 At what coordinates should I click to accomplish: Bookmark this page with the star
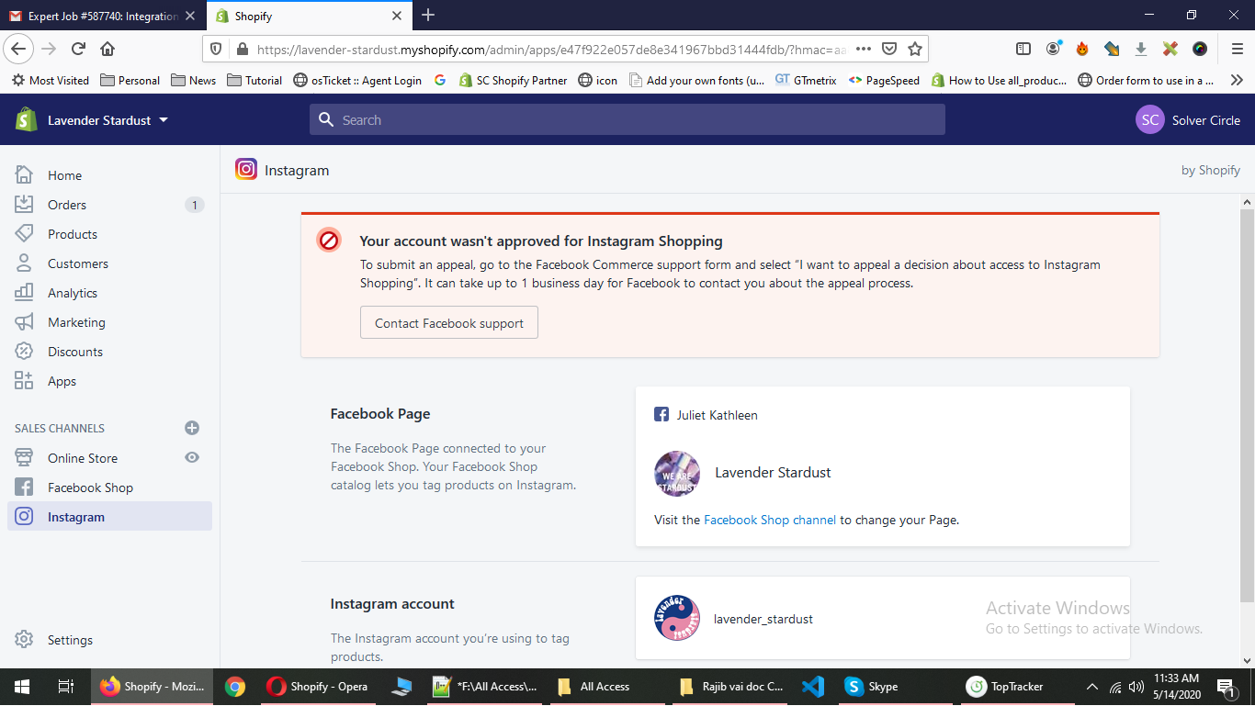915,49
